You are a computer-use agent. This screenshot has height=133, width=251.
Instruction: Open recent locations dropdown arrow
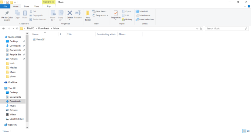click(x=13, y=29)
